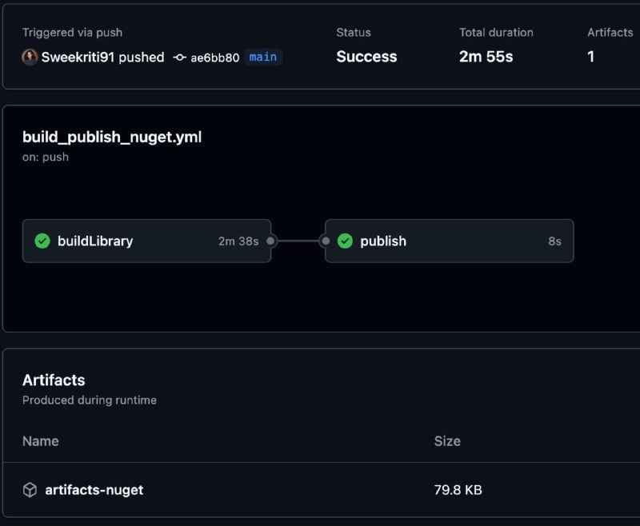Screen dimensions: 640x526
Task: Click the build_publish_nuget.yml workflow file name
Action: [112, 137]
